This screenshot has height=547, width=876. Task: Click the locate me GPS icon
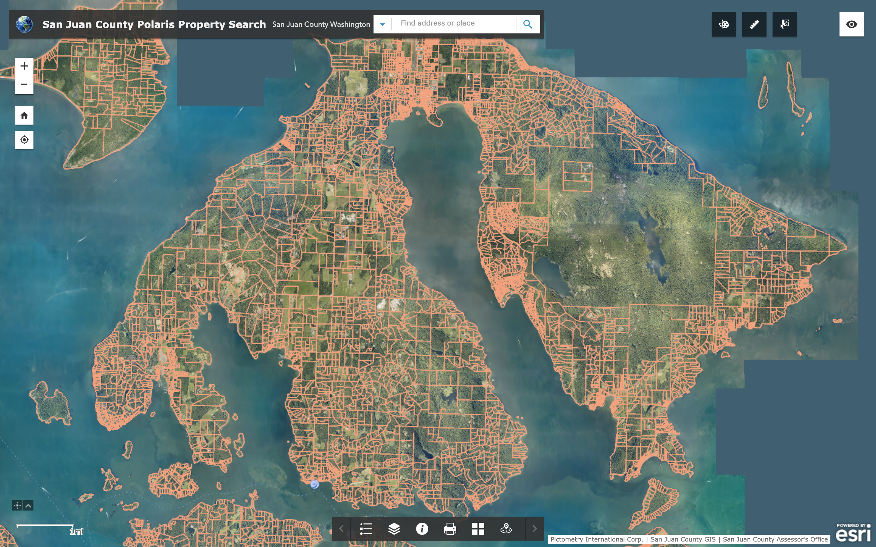click(24, 140)
